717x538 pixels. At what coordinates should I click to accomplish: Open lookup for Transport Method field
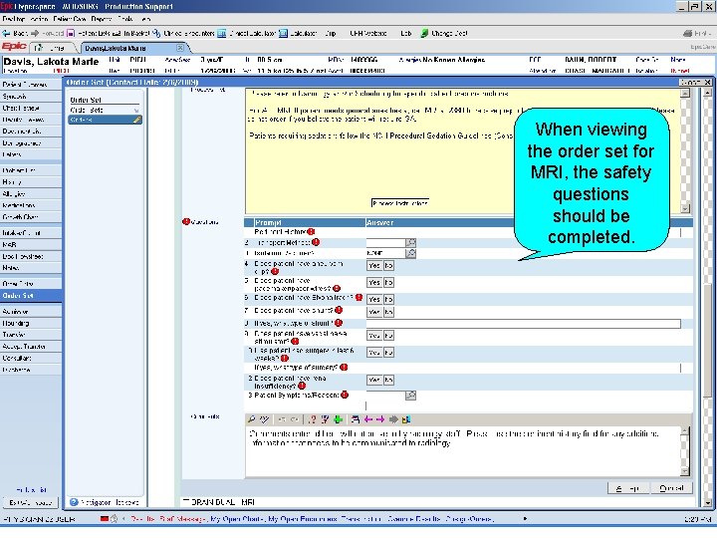[x=410, y=242]
